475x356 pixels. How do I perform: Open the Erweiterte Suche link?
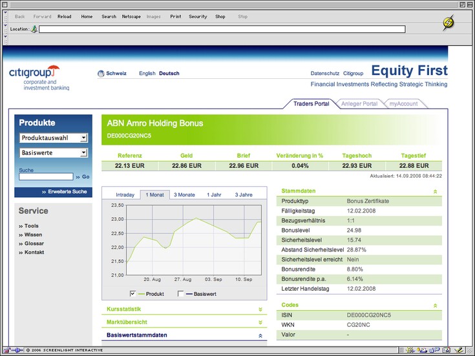(x=65, y=192)
